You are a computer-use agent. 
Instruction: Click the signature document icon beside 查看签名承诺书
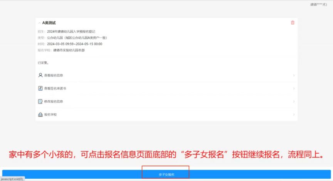40,88
